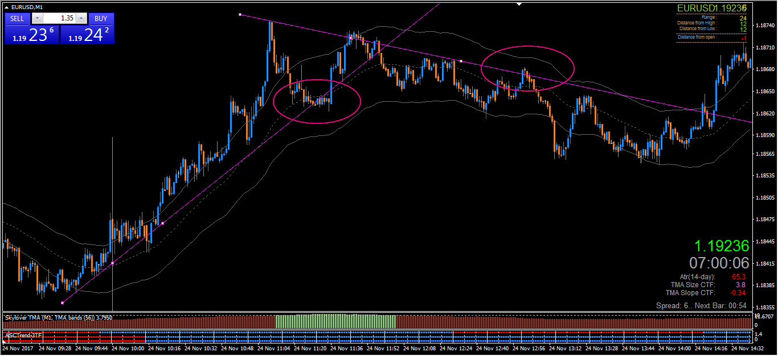778x356 pixels.
Task: Click the SELL one-click trading button
Action: point(17,18)
